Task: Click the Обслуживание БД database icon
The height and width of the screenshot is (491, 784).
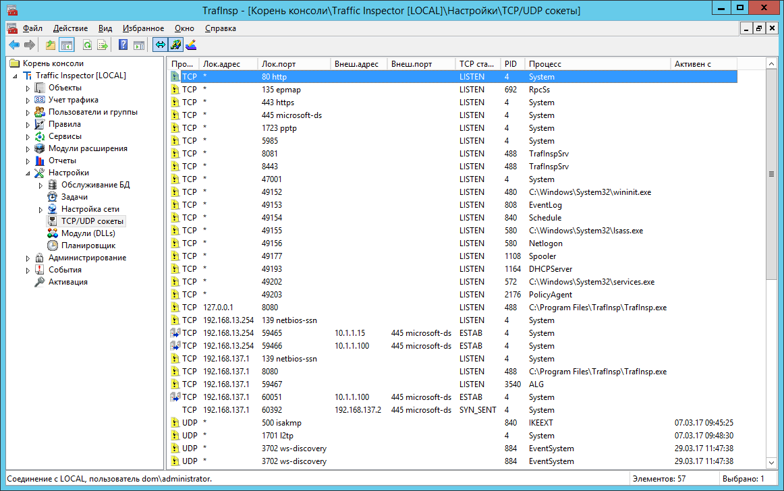Action: point(52,185)
